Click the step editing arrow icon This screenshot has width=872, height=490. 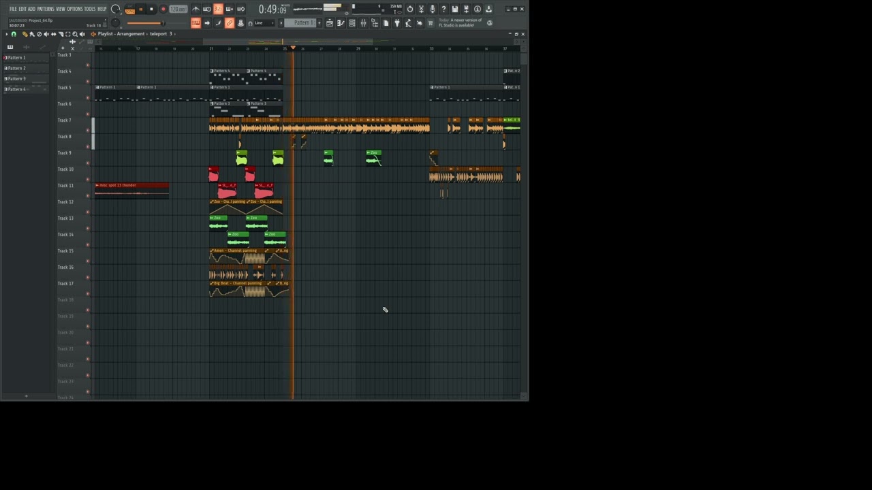pos(207,23)
